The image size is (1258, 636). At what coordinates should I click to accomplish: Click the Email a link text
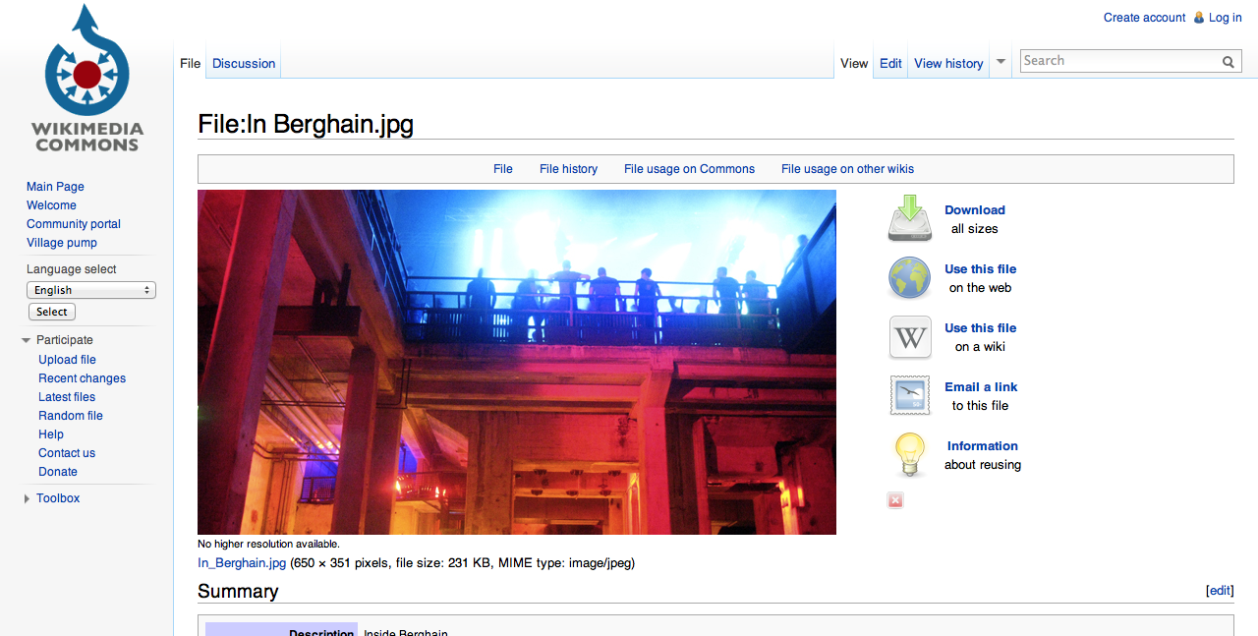981,387
